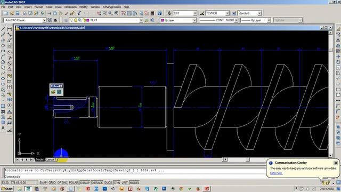Click the Plot printer icon

coord(25,13)
